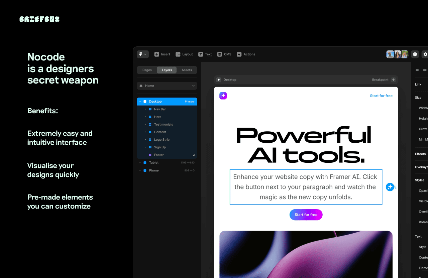The image size is (428, 278).
Task: Open the Actions lightning icon
Action: (x=239, y=54)
